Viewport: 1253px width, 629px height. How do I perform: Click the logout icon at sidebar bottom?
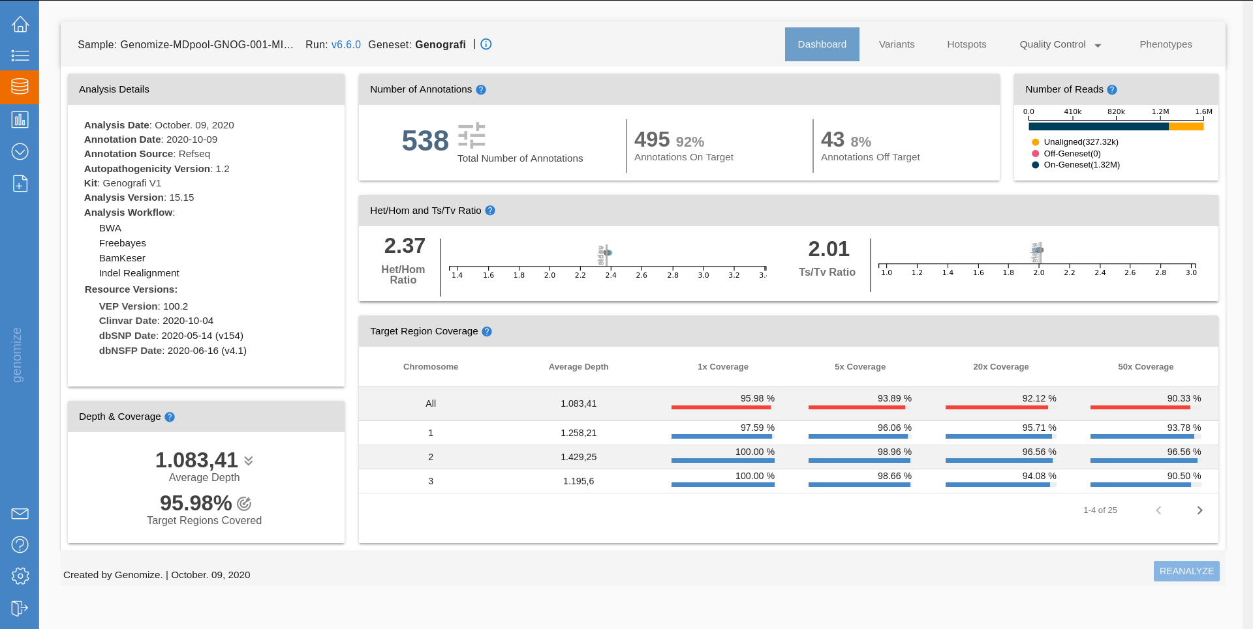(20, 608)
